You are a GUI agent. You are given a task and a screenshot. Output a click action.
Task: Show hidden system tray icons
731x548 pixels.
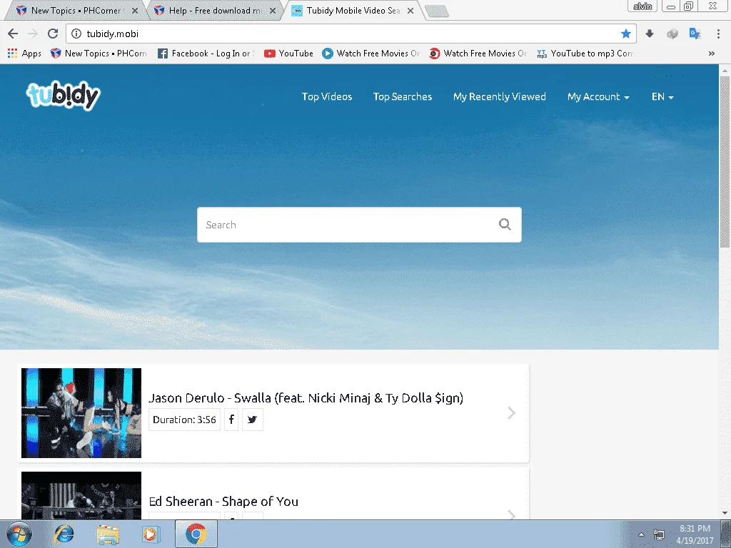pyautogui.click(x=642, y=534)
